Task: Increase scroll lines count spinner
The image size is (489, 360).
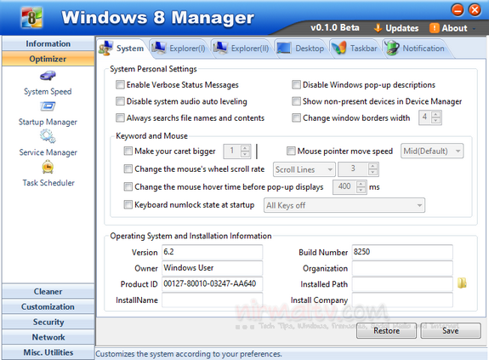Action: [x=372, y=166]
